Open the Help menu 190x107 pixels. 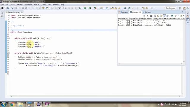[62, 4]
